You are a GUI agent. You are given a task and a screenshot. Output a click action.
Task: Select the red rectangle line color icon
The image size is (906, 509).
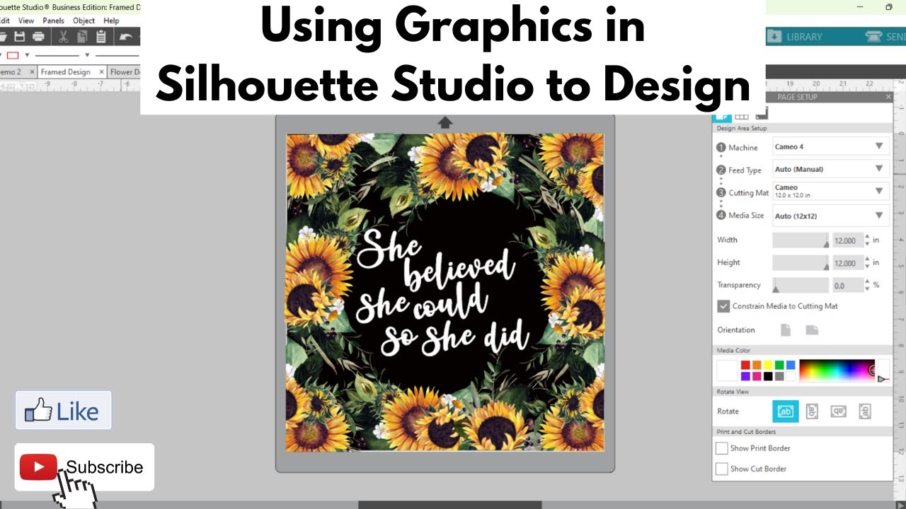point(12,55)
